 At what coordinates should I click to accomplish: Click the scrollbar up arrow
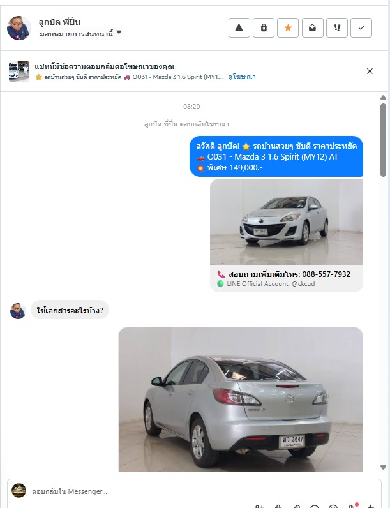click(x=383, y=97)
